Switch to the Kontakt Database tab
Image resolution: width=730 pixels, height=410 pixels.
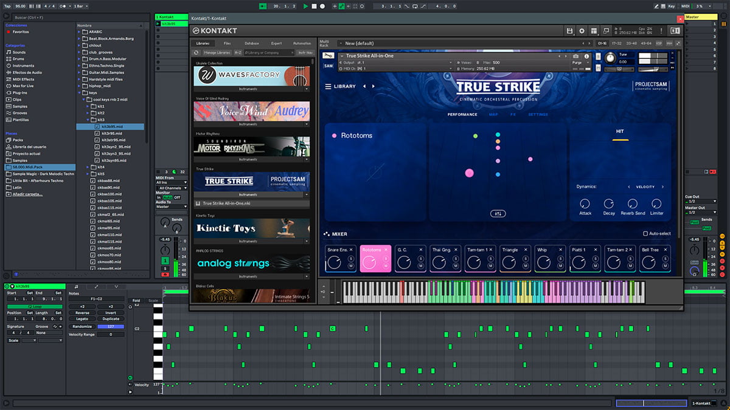(252, 43)
